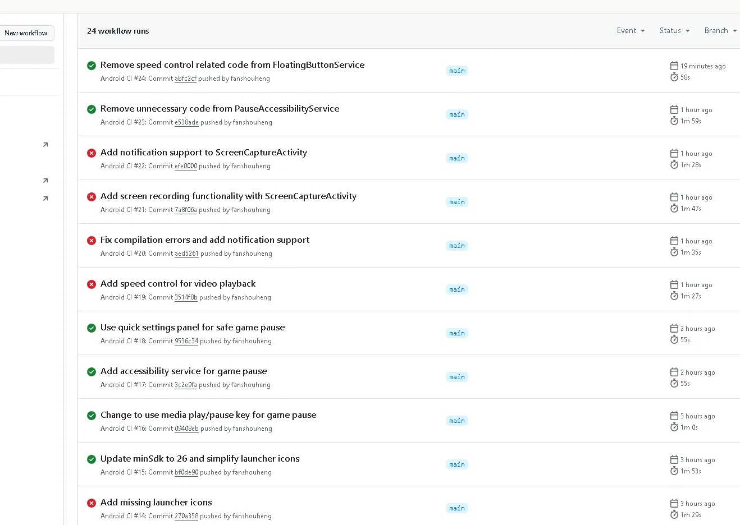The width and height of the screenshot is (740, 525).
Task: Click failed icon for 'Add missing launcher icons'
Action: click(92, 503)
